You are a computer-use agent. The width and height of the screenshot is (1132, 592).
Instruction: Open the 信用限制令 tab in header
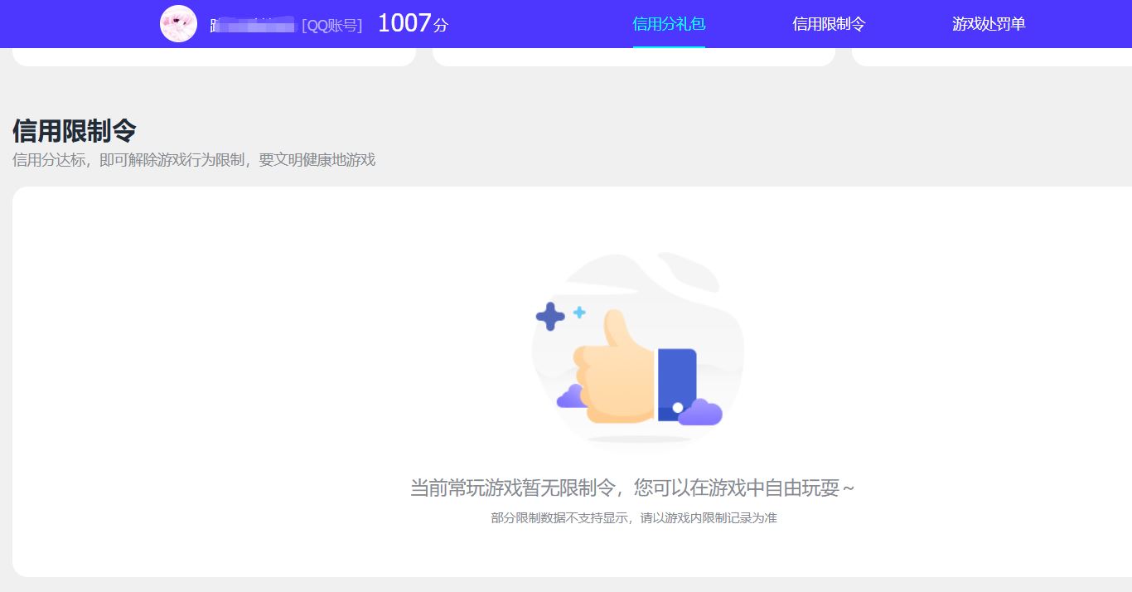pyautogui.click(x=828, y=24)
